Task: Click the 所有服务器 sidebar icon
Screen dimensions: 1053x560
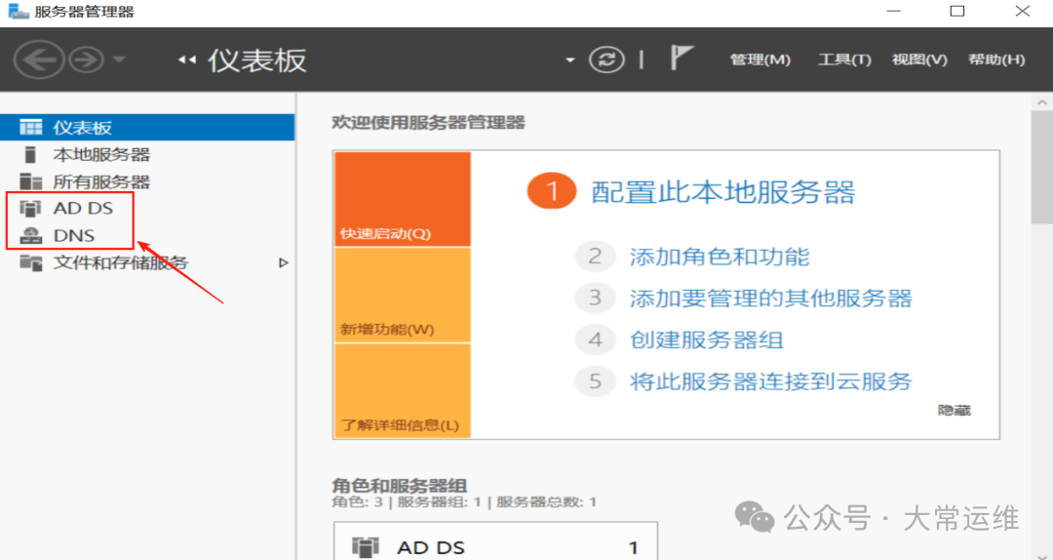Action: 30,181
